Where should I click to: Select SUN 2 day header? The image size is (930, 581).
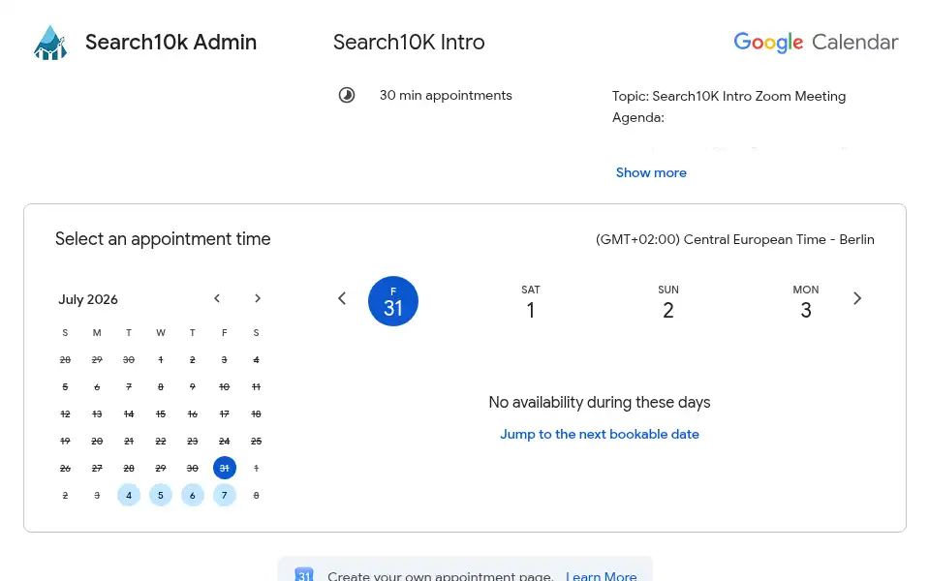click(x=668, y=302)
